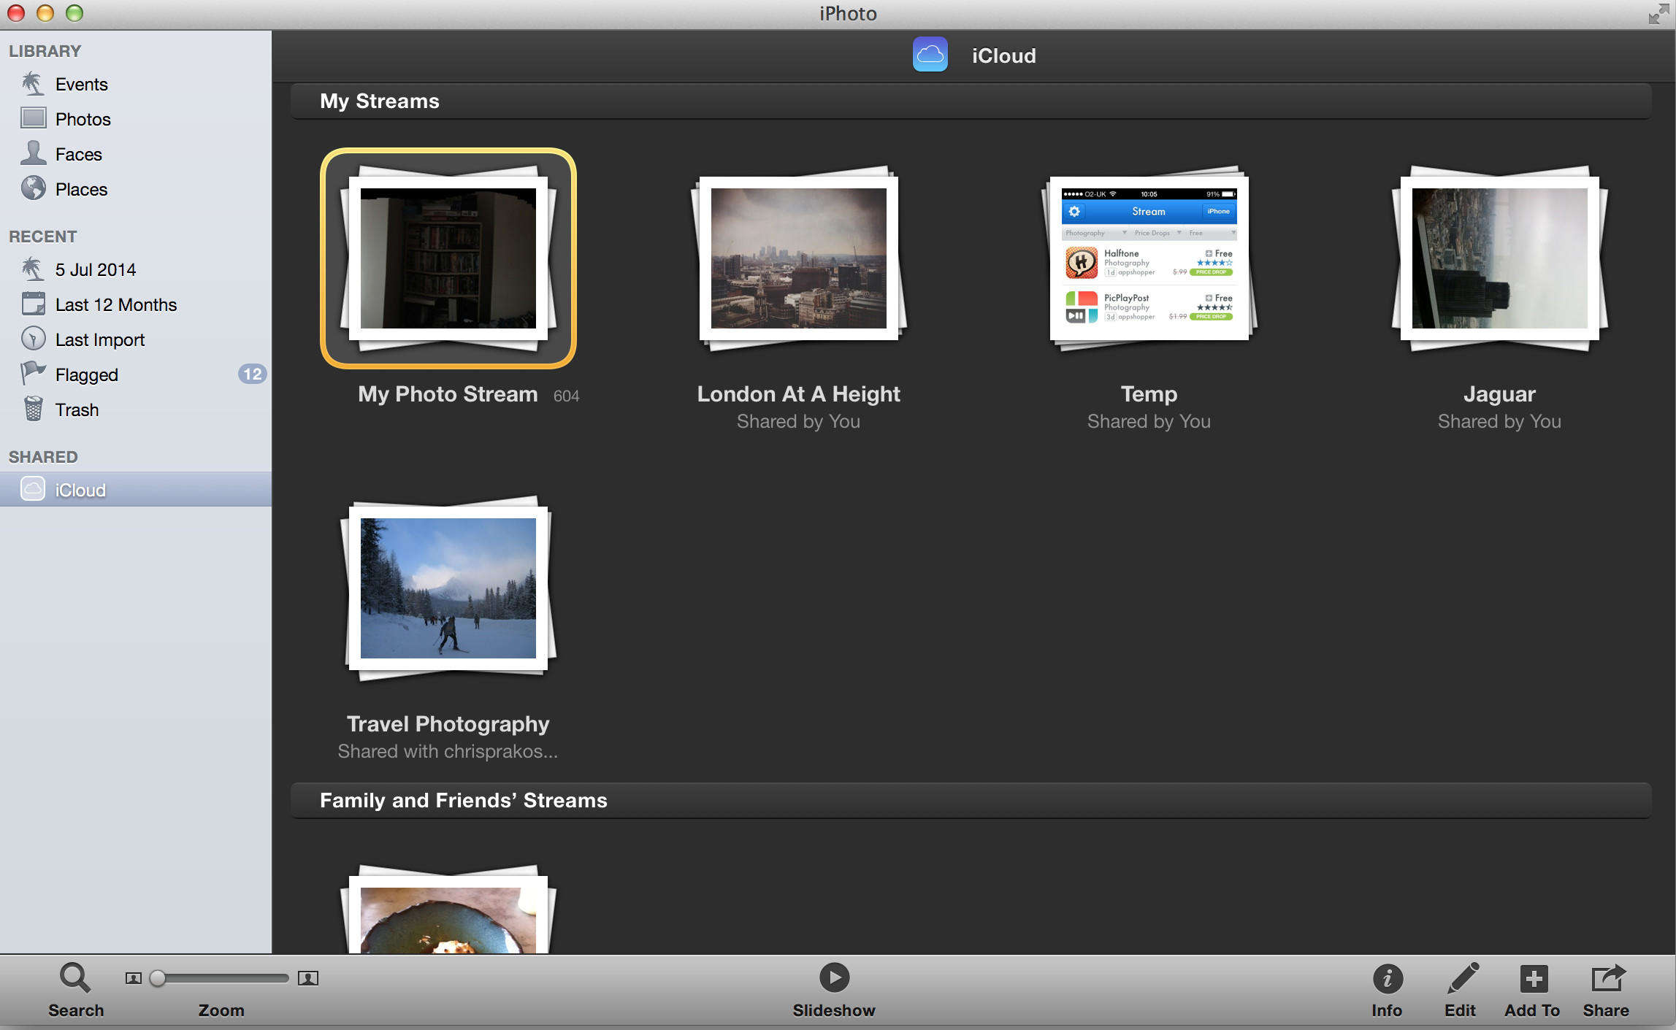Click the Flagged icon in sidebar
Image resolution: width=1676 pixels, height=1030 pixels.
pyautogui.click(x=35, y=373)
